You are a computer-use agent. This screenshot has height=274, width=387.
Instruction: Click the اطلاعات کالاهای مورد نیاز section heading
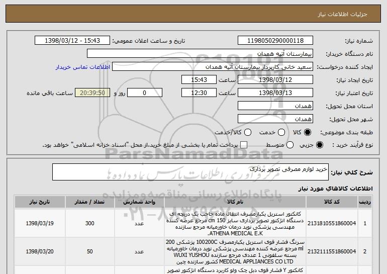pos(335,189)
